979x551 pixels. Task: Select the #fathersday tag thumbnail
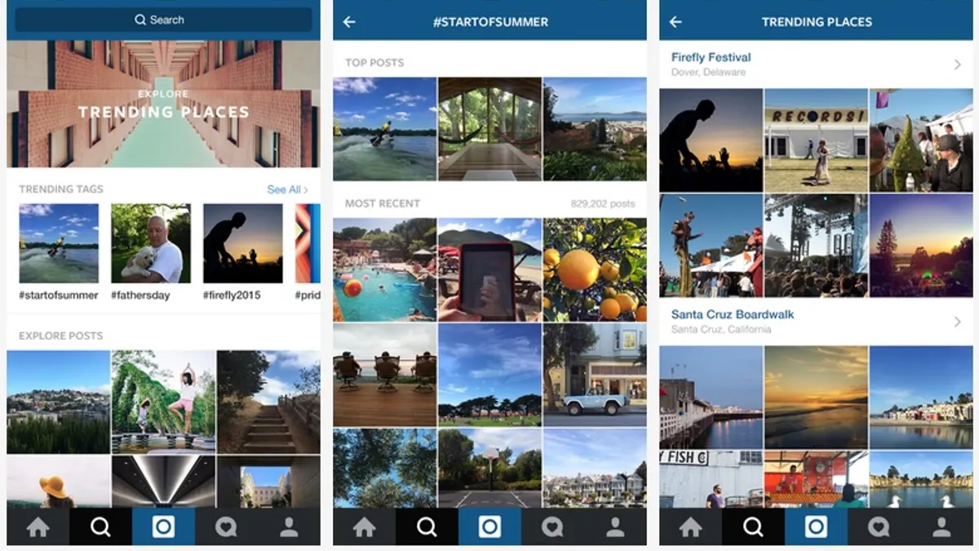151,243
